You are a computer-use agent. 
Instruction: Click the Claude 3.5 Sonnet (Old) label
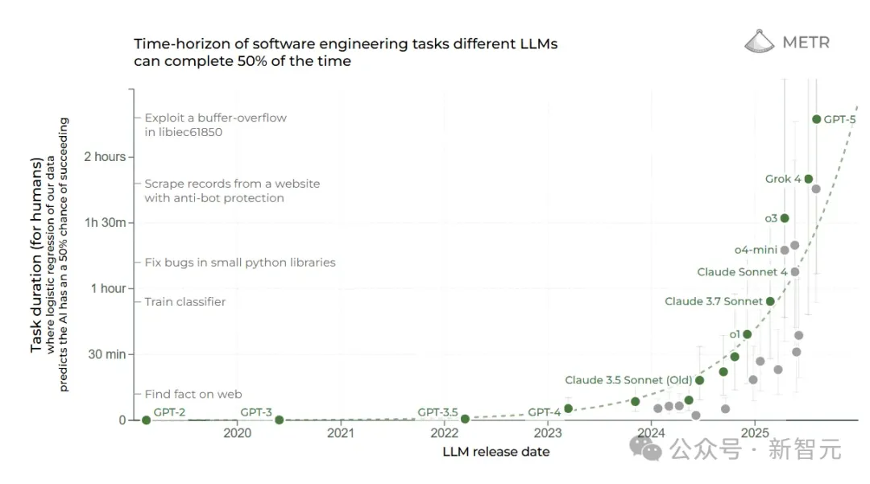[628, 380]
